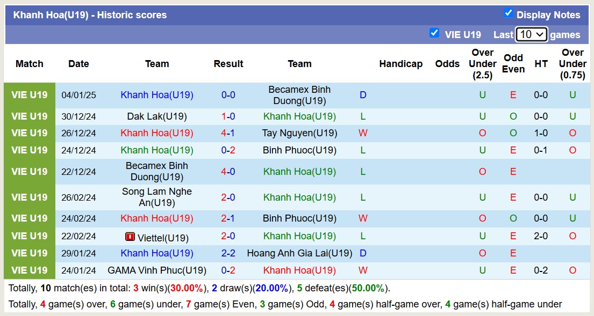Click the Odd Even column header

513,64
